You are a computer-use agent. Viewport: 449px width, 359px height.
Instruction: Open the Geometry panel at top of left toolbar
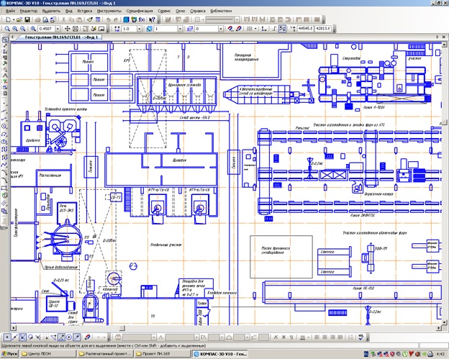[4, 40]
